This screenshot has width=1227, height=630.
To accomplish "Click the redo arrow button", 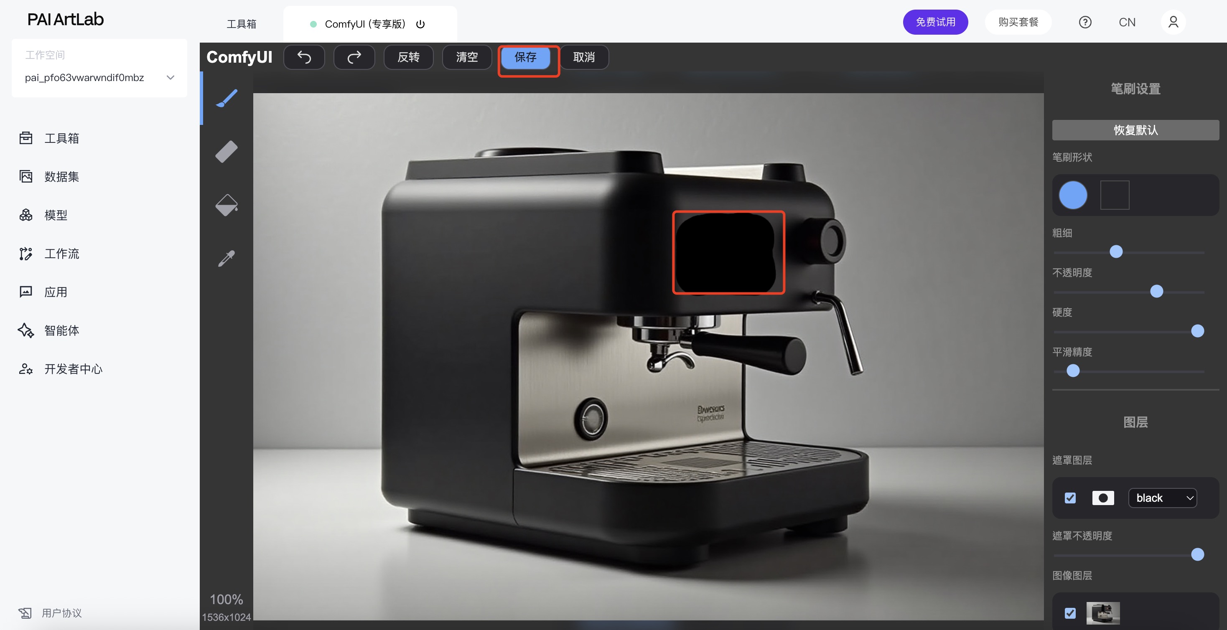I will 354,57.
